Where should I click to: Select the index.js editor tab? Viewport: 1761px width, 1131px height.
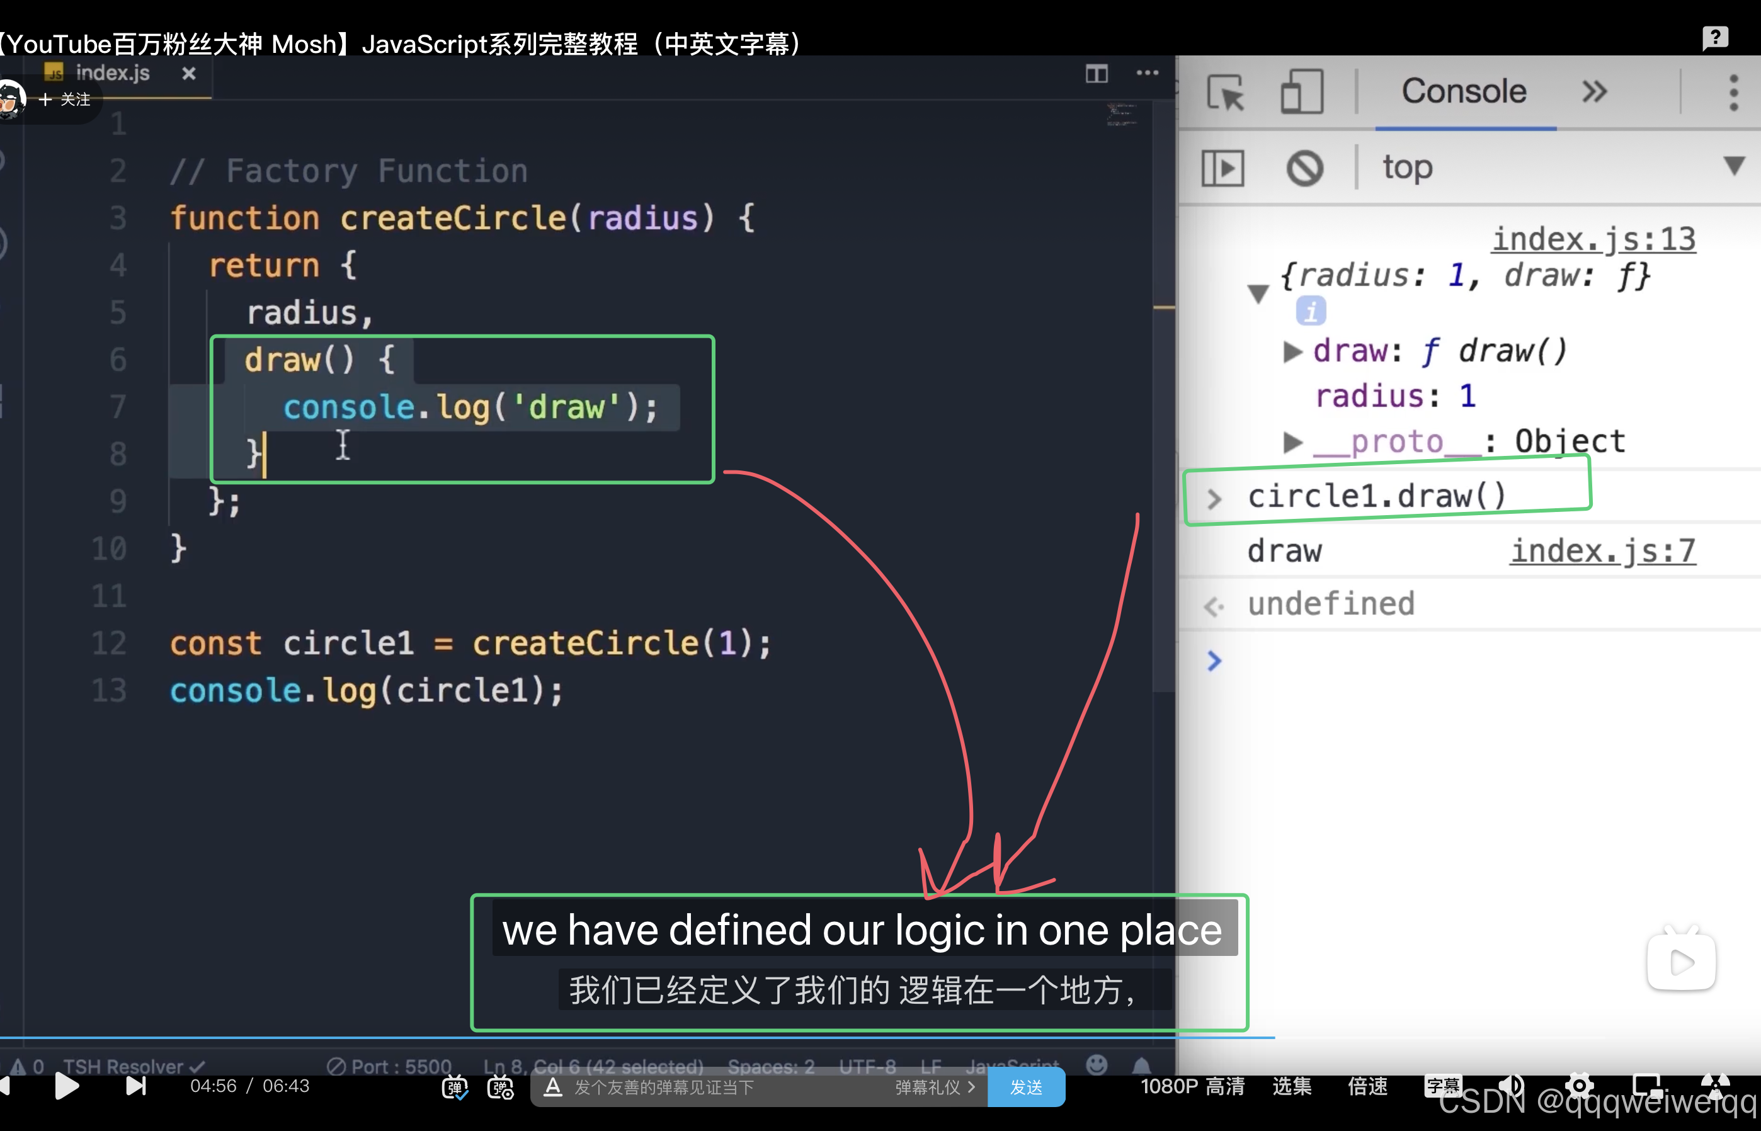tap(111, 72)
